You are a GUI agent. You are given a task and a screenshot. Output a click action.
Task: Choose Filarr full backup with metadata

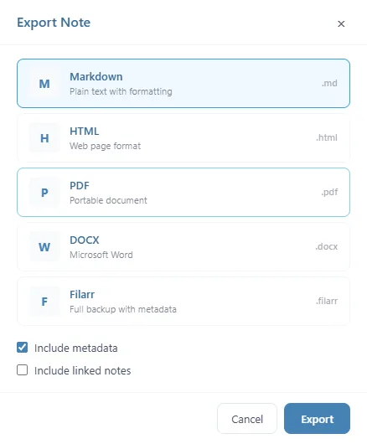(183, 301)
